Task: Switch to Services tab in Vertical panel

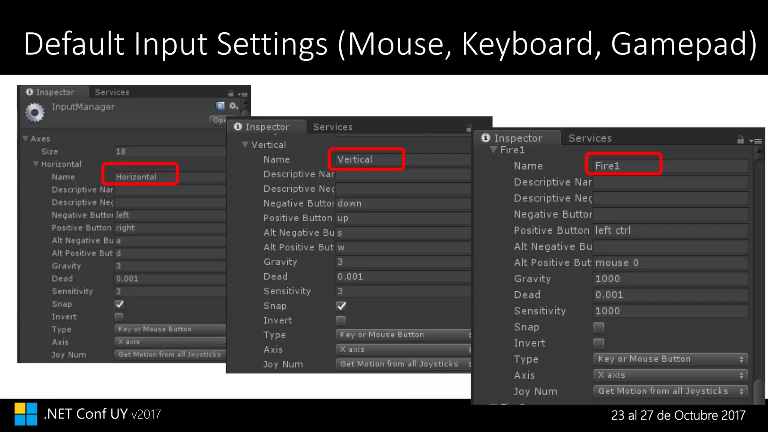Action: point(333,127)
